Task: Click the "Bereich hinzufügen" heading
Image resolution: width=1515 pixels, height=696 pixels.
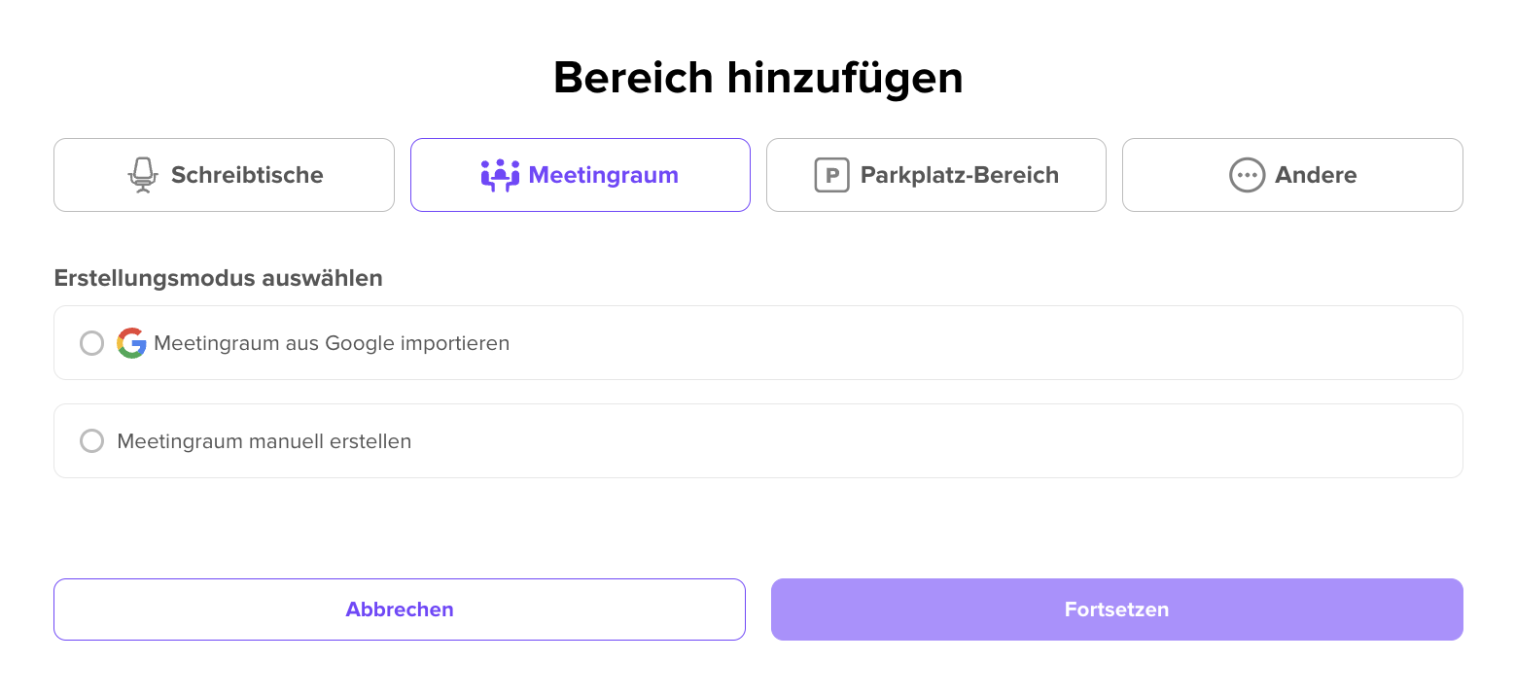Action: coord(758,78)
